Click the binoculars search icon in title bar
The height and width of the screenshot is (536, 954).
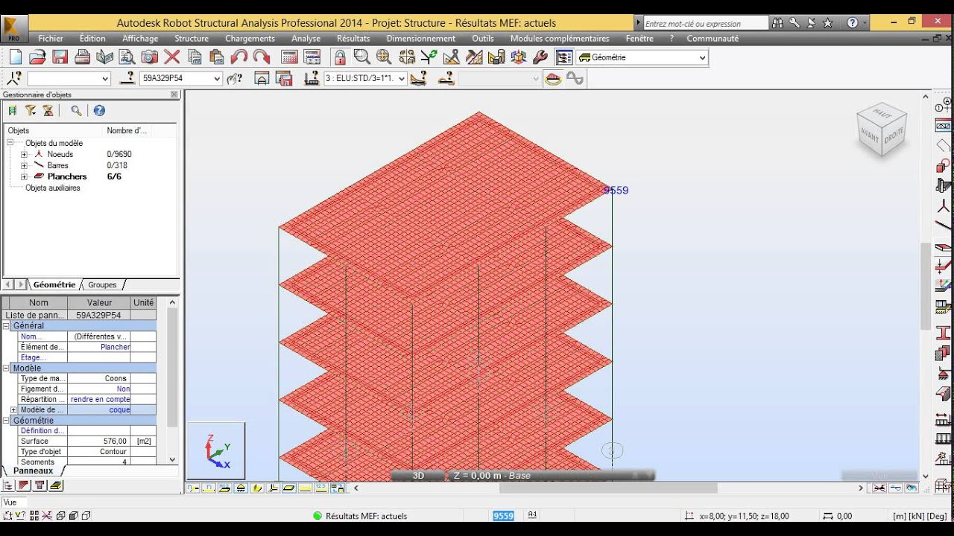click(x=778, y=23)
